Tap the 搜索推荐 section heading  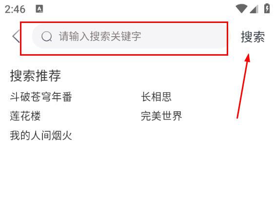tap(36, 76)
